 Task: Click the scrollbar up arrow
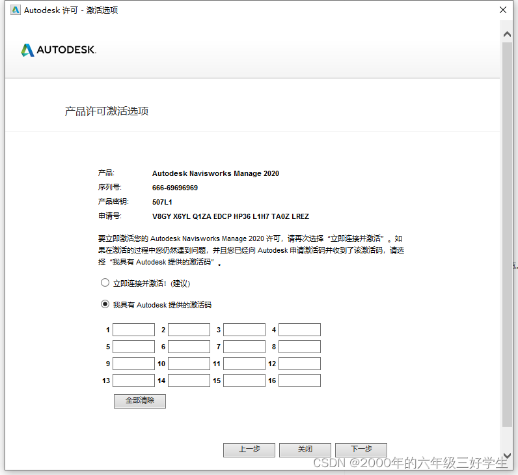point(507,34)
